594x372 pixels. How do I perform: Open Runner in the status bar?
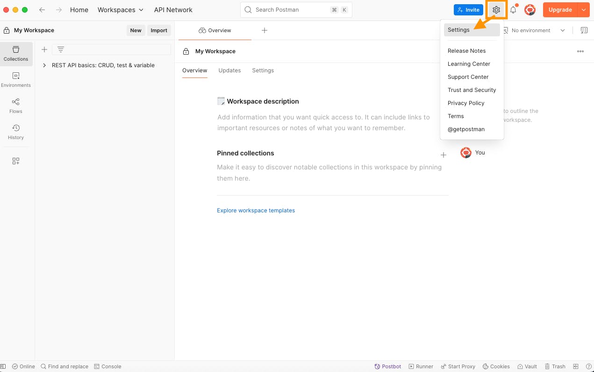pos(421,366)
